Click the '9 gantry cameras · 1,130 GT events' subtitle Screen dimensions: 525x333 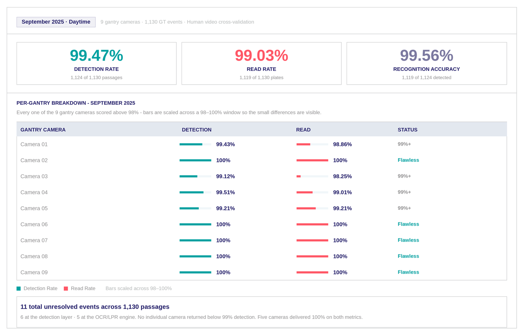click(x=177, y=22)
